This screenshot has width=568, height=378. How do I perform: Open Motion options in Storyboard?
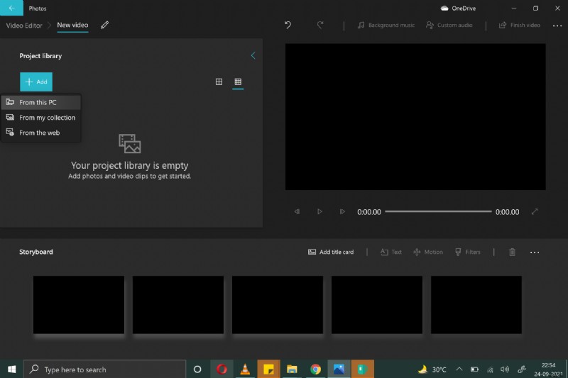coord(428,252)
